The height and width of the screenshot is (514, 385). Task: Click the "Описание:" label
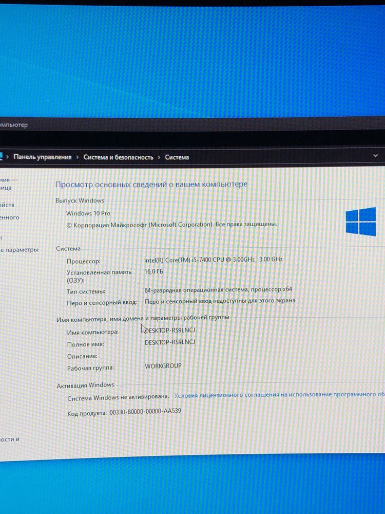[x=82, y=356]
